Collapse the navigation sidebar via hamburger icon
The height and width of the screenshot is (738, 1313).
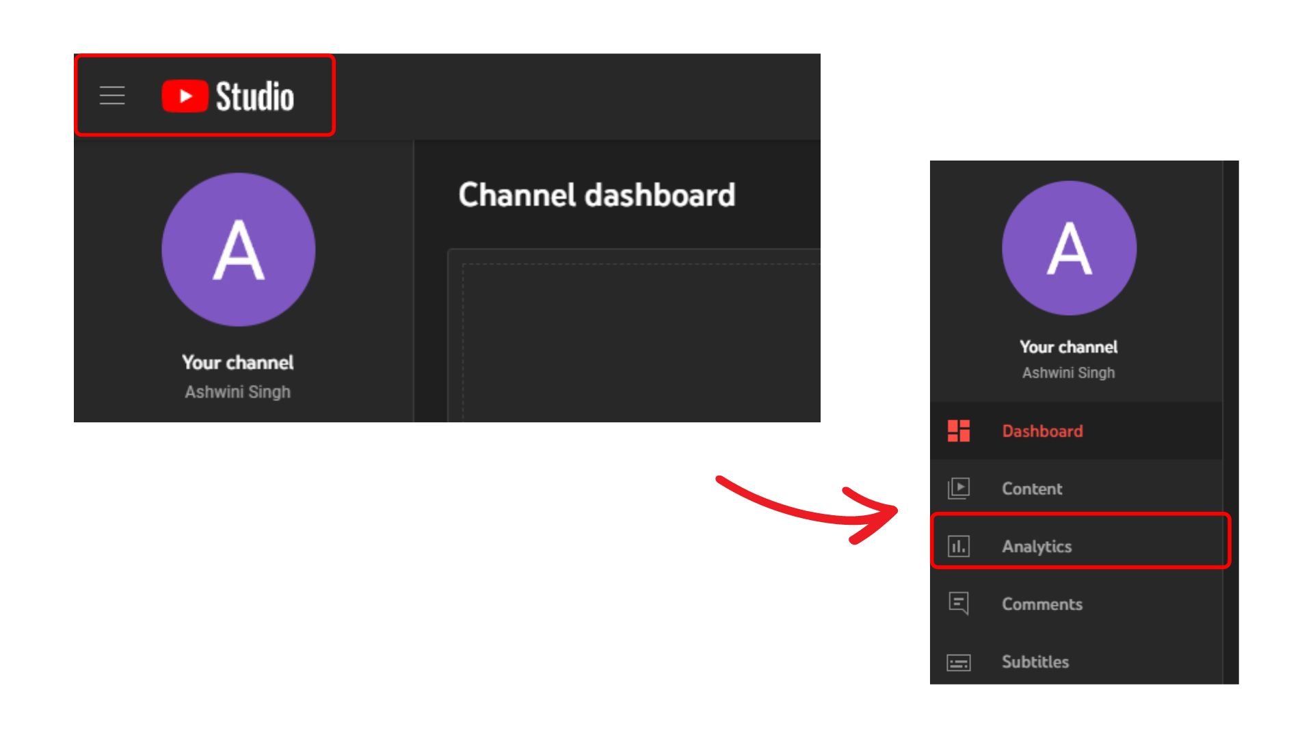coord(111,95)
